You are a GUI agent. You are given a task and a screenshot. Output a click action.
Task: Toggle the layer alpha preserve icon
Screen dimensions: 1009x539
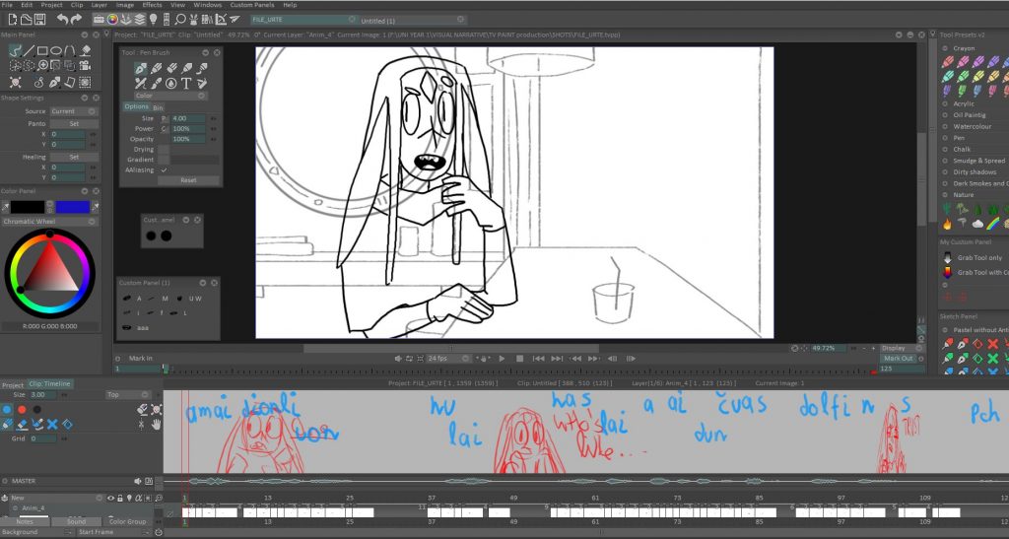pos(138,498)
